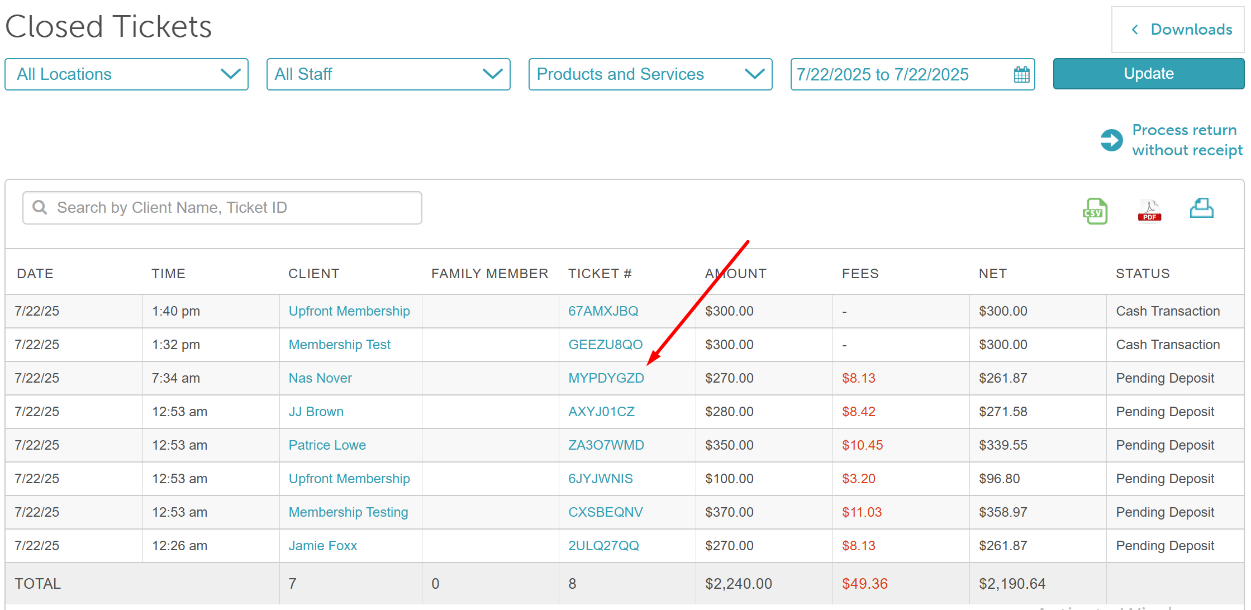Expand the All Locations dropdown
Image resolution: width=1251 pixels, height=610 pixels.
coord(126,74)
